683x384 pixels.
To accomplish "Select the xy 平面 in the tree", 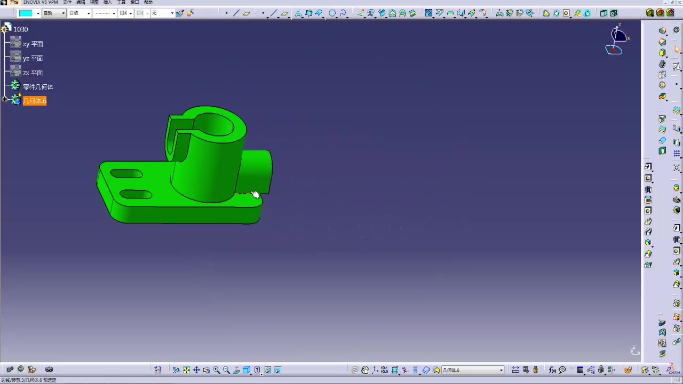I will pyautogui.click(x=33, y=44).
